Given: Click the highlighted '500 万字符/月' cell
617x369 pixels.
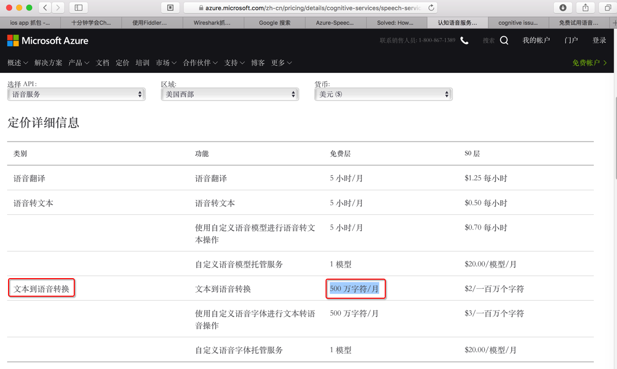Looking at the screenshot, I should 354,289.
